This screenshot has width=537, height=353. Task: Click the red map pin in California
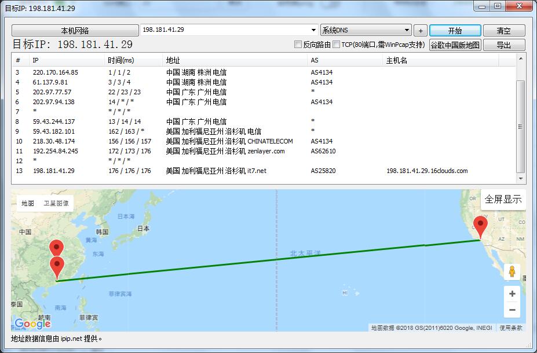(480, 225)
